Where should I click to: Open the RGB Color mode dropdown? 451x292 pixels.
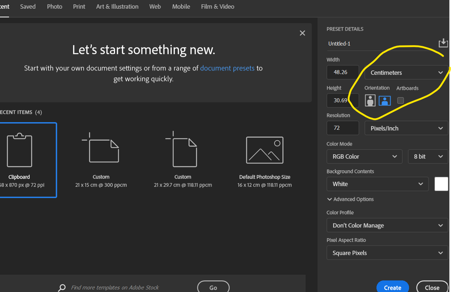[364, 156]
